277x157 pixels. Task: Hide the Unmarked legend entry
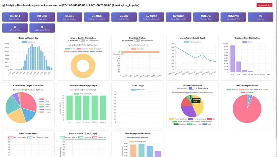[x=95, y=49]
